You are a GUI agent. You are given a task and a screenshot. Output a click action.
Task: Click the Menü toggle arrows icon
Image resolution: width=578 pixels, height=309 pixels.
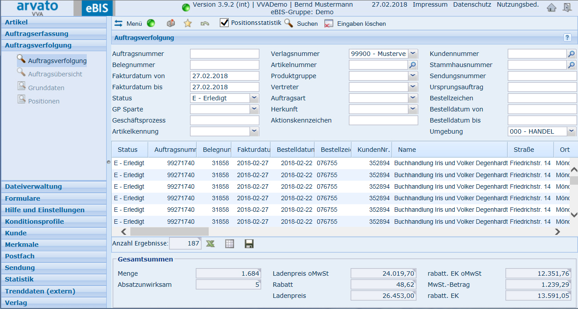(x=118, y=24)
